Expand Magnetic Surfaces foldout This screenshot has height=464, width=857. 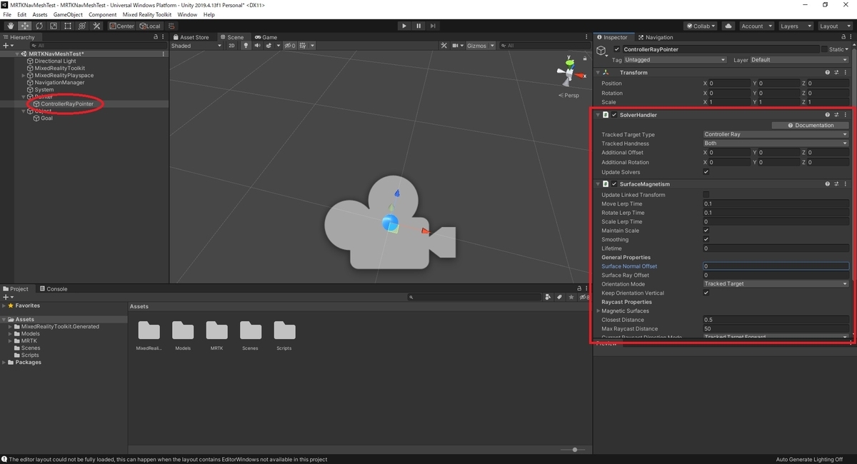tap(598, 311)
